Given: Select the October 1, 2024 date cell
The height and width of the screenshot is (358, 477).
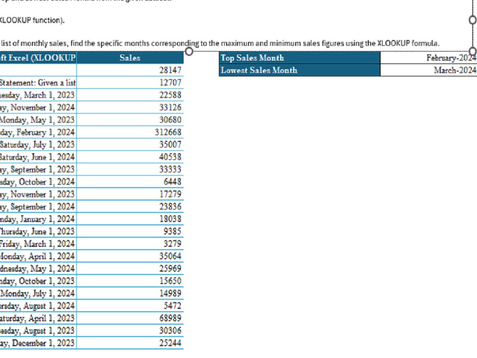Looking at the screenshot, I should coord(38,182).
